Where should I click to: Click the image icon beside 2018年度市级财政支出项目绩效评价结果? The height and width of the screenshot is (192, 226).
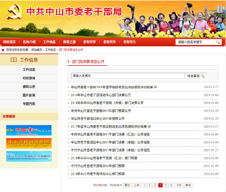[x=155, y=87]
